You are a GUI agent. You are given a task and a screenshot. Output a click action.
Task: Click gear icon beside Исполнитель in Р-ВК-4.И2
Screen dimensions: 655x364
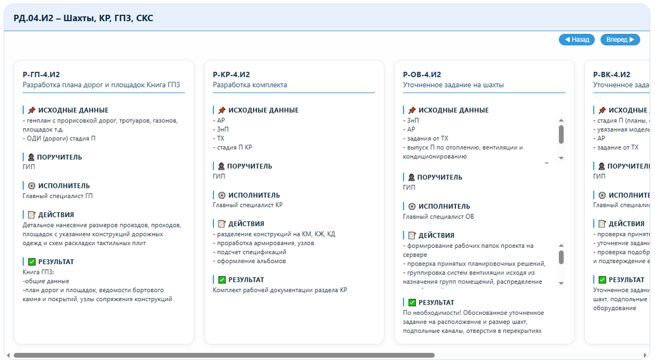[x=602, y=195]
